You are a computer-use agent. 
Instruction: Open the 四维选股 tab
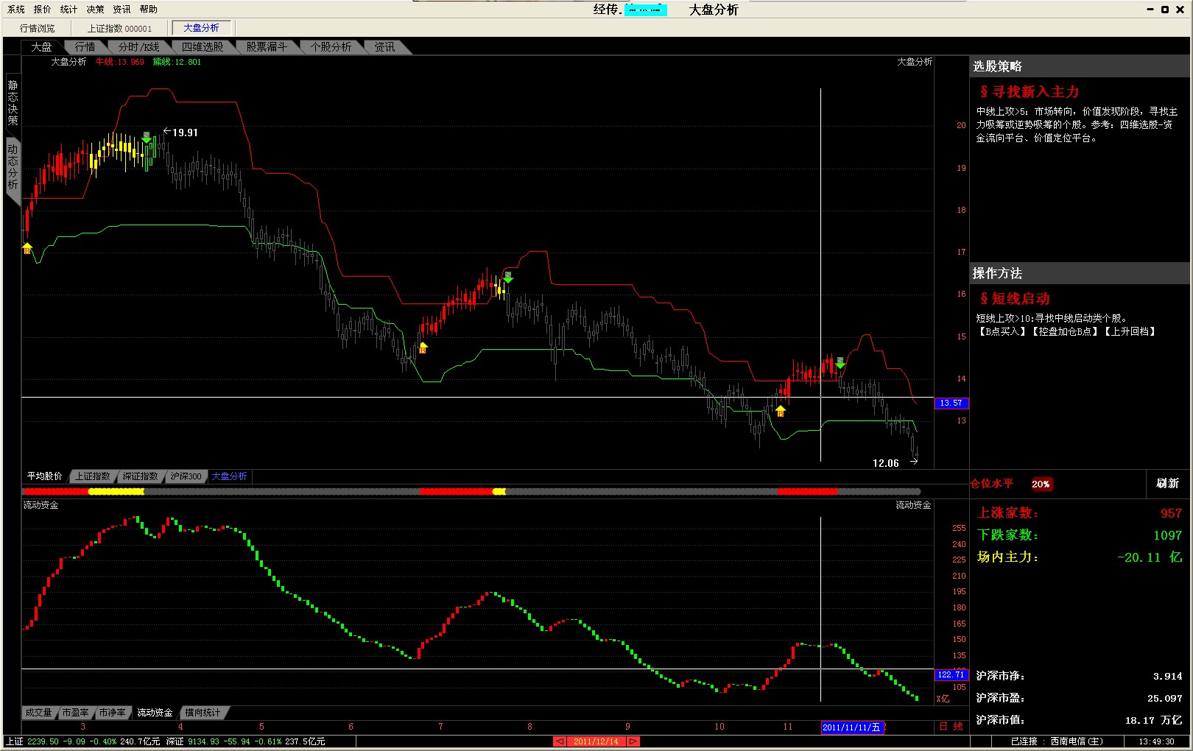(203, 47)
